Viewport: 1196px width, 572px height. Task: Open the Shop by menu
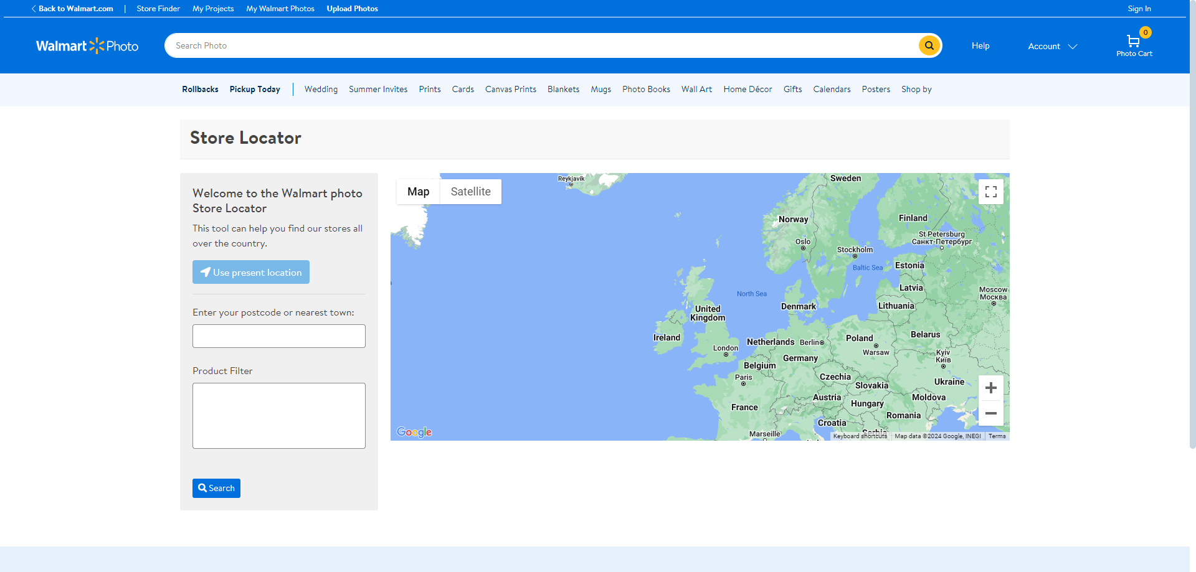[x=916, y=90]
